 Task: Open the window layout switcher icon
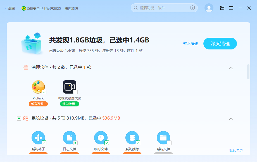click(x=222, y=8)
